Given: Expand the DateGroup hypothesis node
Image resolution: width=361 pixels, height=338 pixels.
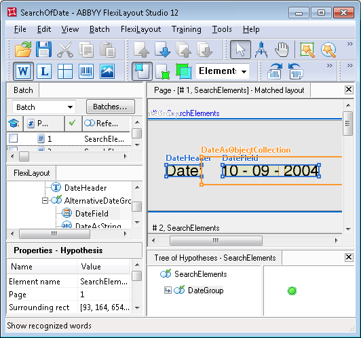Looking at the screenshot, I should point(168,290).
